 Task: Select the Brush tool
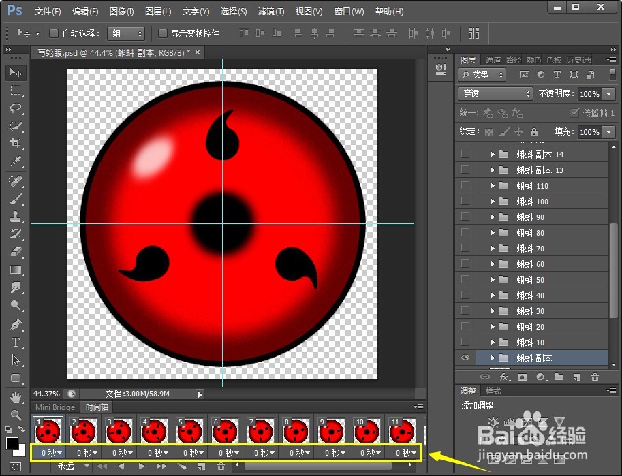pos(16,199)
